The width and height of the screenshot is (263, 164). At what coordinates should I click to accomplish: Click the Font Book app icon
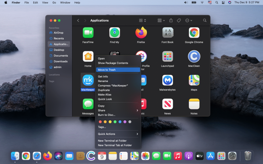pyautogui.click(x=167, y=33)
